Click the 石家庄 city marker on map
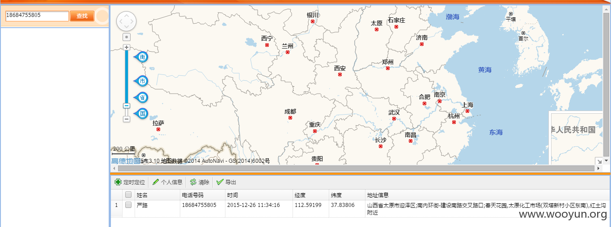This screenshot has height=227, width=611. [x=396, y=27]
